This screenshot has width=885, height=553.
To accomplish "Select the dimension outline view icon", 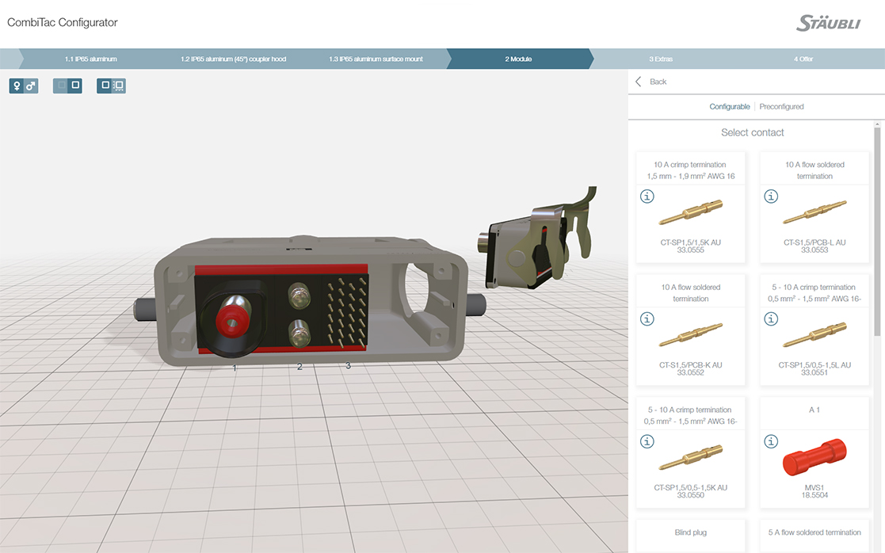I will tap(118, 86).
